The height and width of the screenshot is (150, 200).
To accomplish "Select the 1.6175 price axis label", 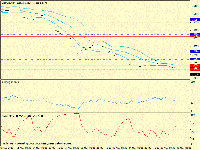I will point(195,6).
